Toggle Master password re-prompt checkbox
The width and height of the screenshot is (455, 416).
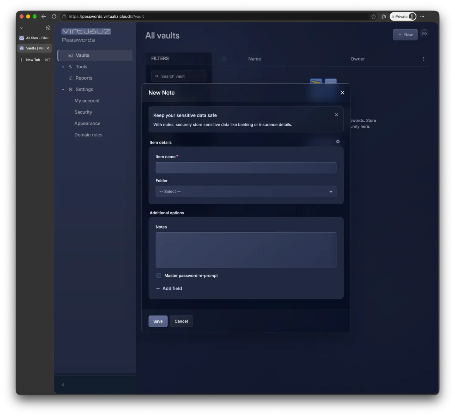tap(159, 276)
